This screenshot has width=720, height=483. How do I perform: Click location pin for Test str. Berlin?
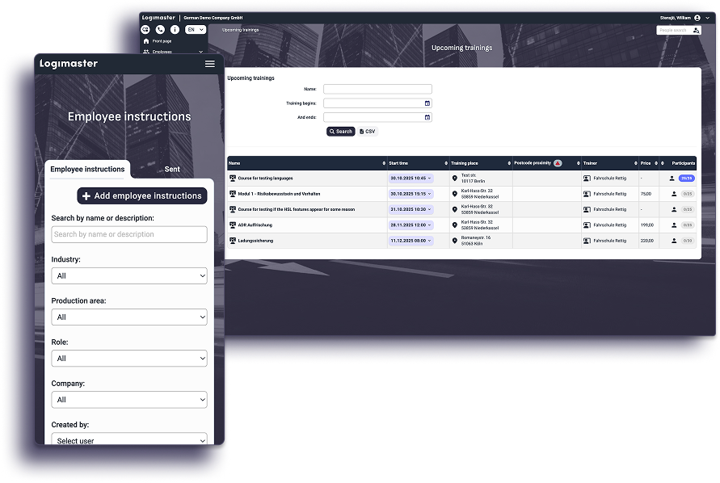(x=455, y=178)
